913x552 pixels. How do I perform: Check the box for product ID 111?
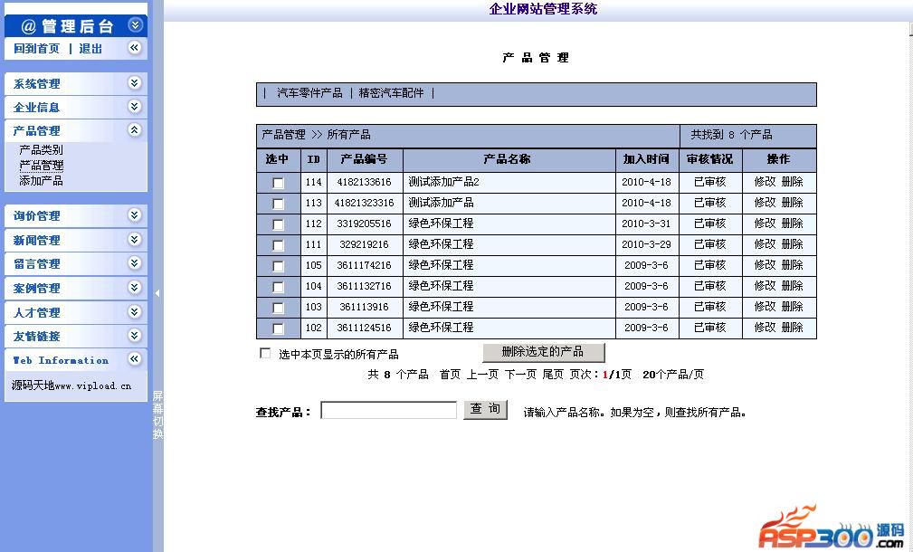[x=279, y=246]
